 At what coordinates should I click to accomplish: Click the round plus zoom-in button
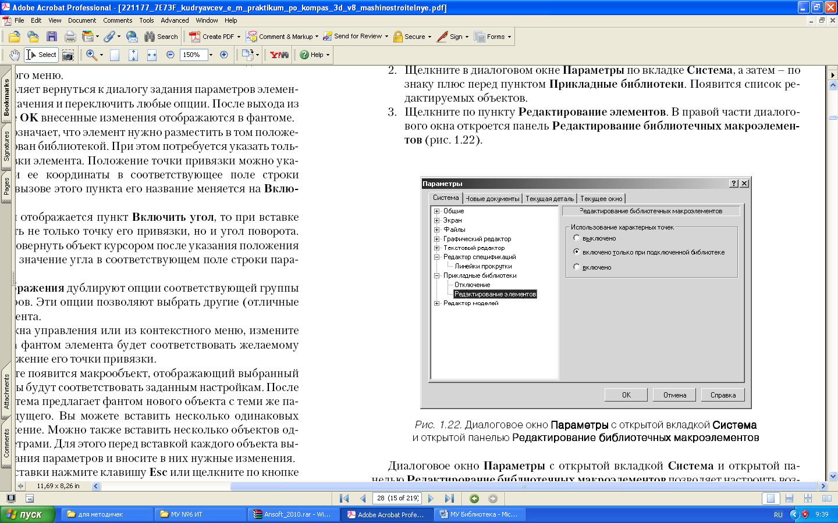224,55
